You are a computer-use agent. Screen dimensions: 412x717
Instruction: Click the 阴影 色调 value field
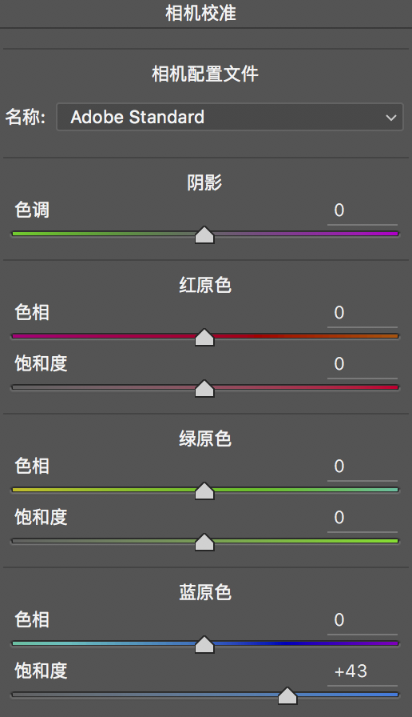click(x=362, y=210)
